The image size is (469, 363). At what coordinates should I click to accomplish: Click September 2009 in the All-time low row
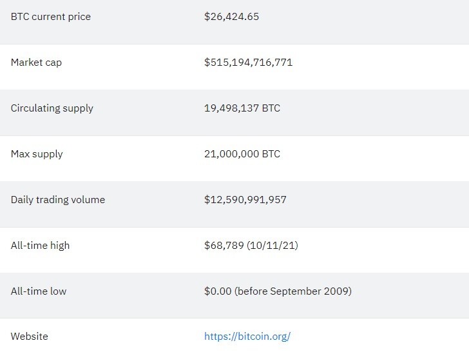(x=309, y=291)
